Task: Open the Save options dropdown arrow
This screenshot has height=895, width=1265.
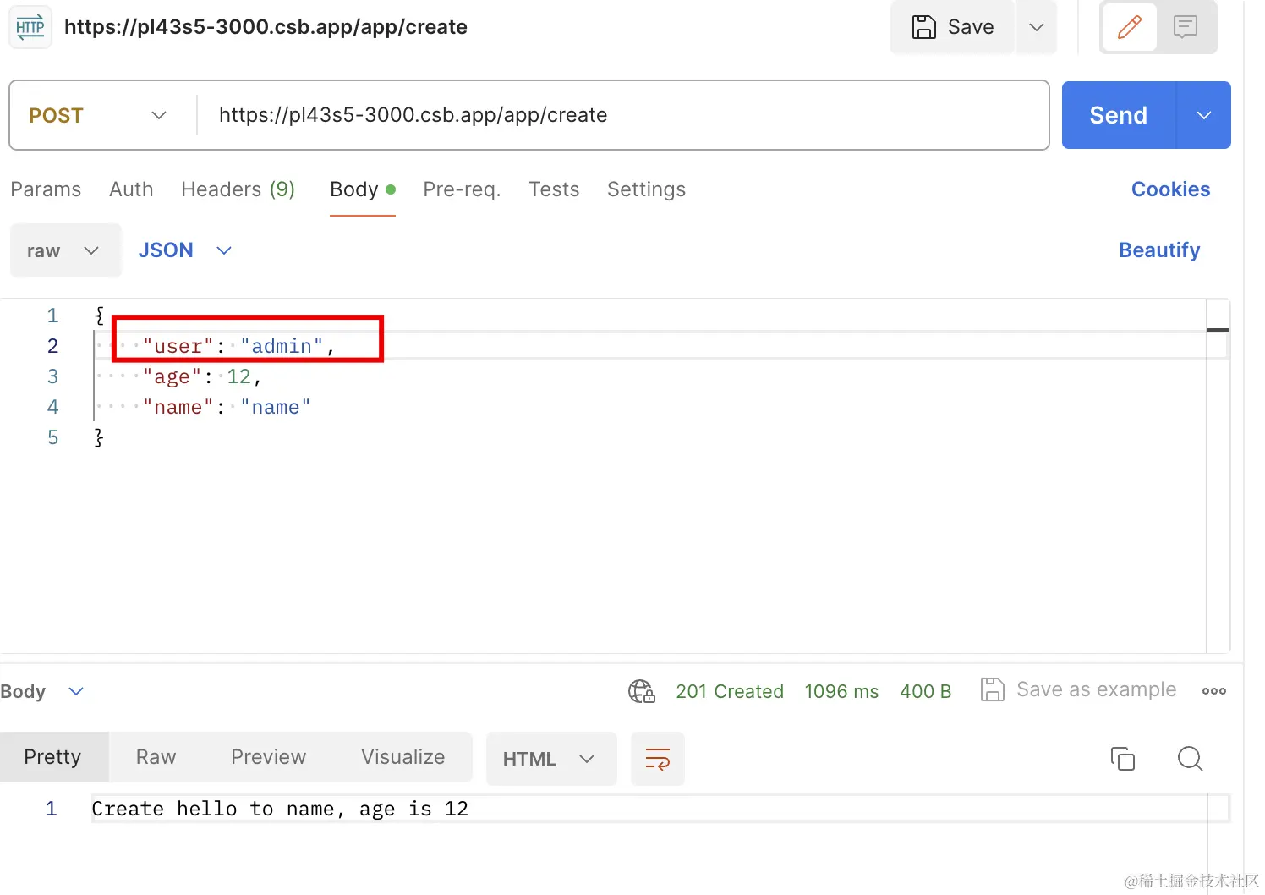Action: coord(1037,27)
